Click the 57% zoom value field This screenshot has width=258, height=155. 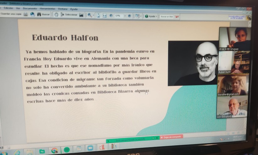click(119, 16)
